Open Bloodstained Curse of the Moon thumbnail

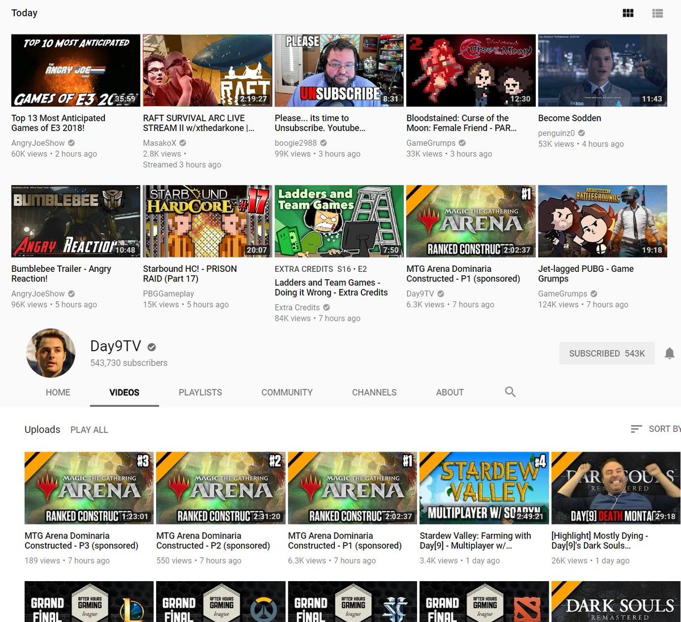470,70
